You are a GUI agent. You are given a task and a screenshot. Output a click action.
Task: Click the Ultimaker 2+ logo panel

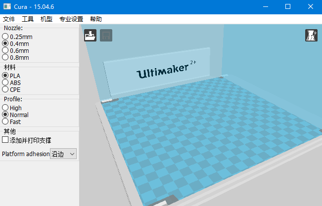tap(158, 72)
